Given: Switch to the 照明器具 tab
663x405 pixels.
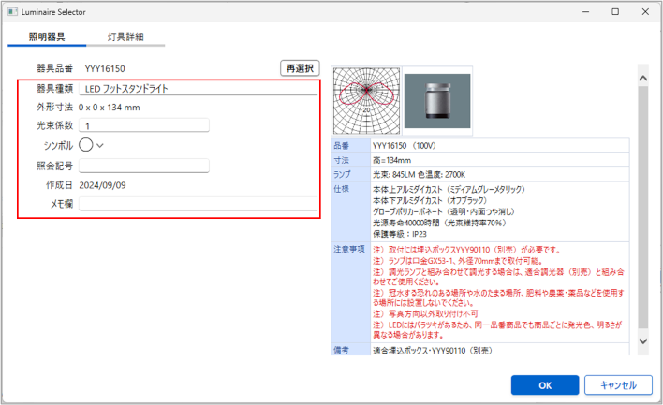Looking at the screenshot, I should click(47, 36).
